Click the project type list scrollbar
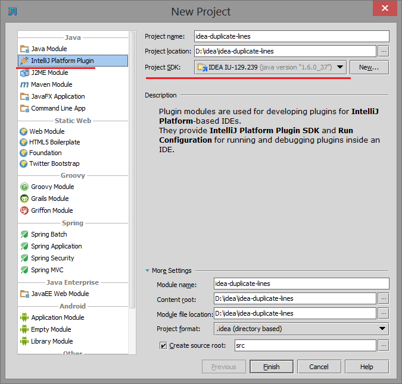Screen dimensions: 402x384 tap(132, 170)
